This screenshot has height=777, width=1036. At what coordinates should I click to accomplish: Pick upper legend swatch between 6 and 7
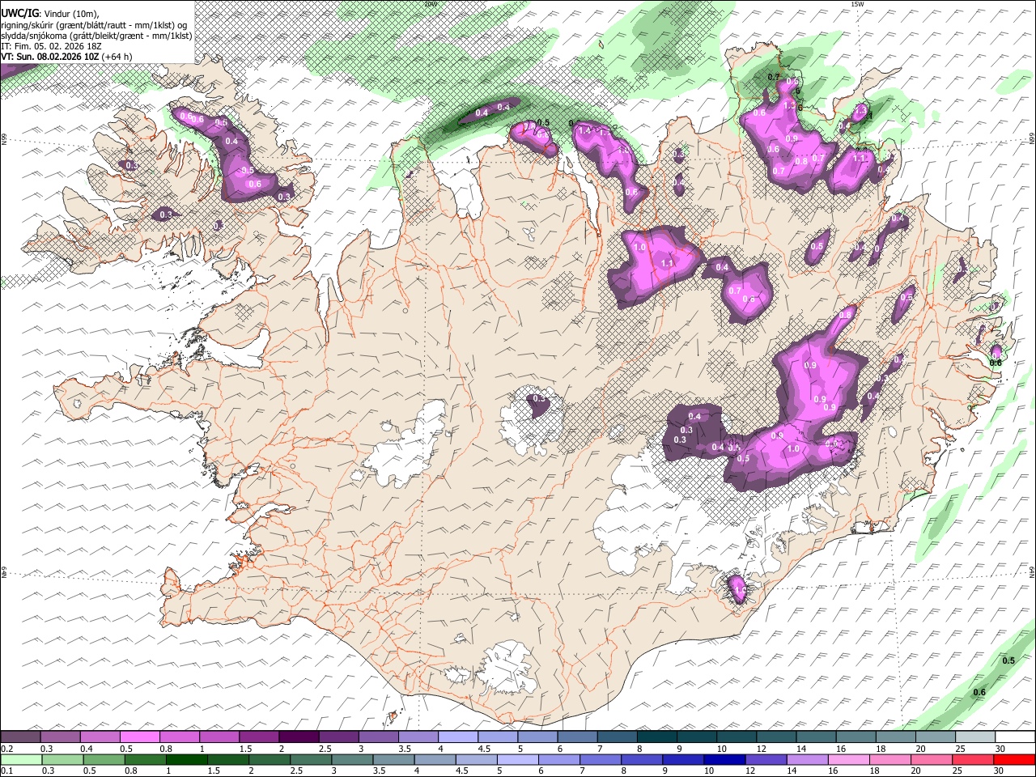coord(577,737)
